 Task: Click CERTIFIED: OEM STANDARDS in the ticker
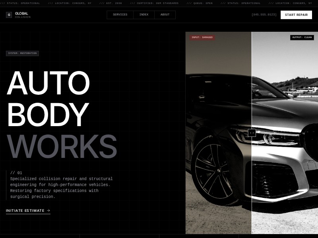point(157,3)
